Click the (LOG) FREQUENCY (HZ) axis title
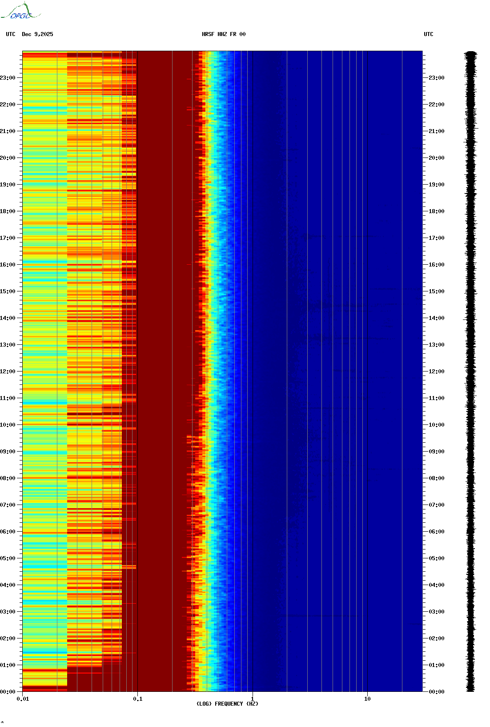490x727 pixels. (227, 704)
